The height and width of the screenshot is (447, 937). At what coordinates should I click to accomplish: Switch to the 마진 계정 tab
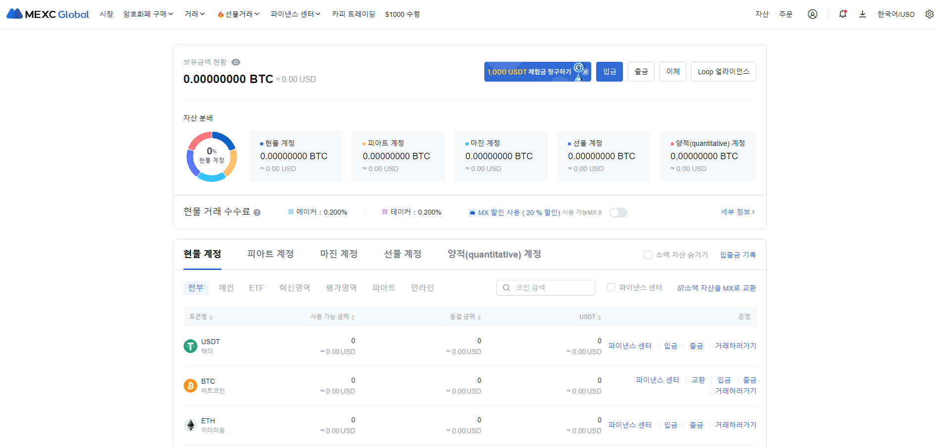click(339, 254)
